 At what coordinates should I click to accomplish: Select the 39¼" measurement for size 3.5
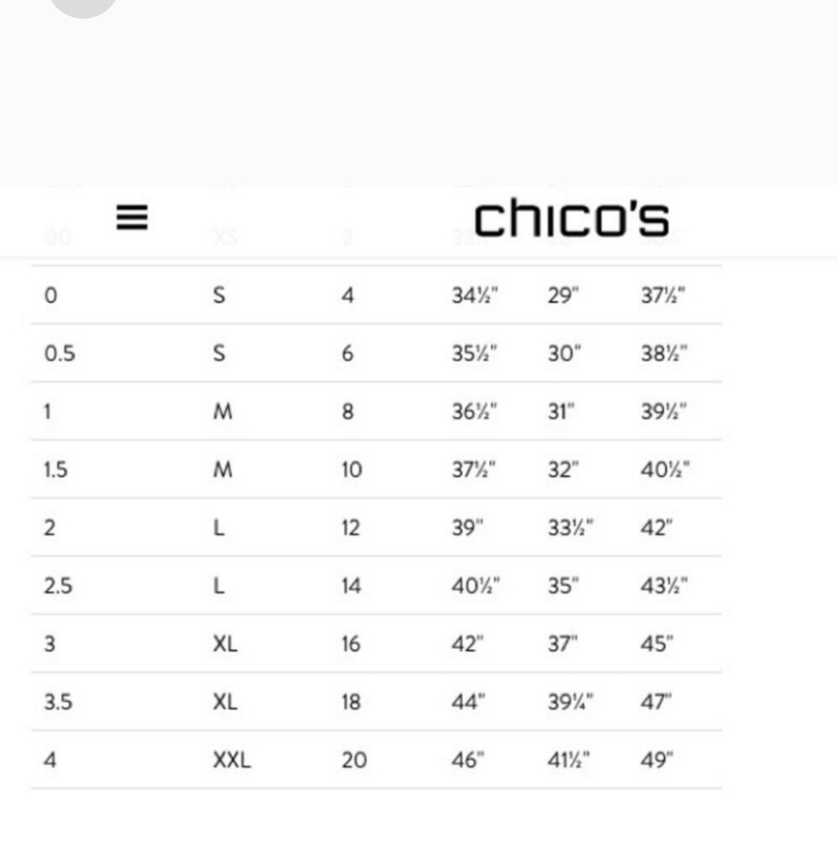tap(571, 701)
